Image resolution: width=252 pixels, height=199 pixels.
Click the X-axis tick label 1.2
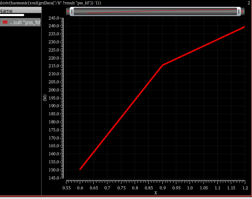click(245, 188)
